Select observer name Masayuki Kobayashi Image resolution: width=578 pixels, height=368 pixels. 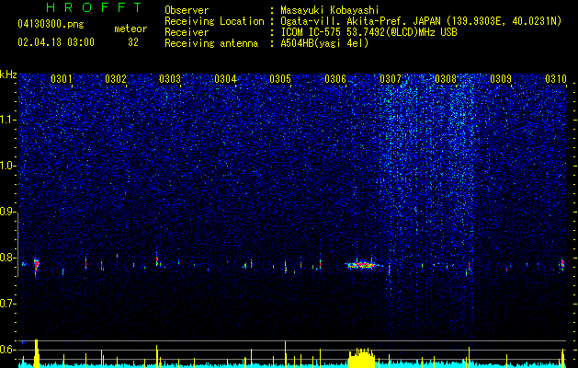(329, 10)
